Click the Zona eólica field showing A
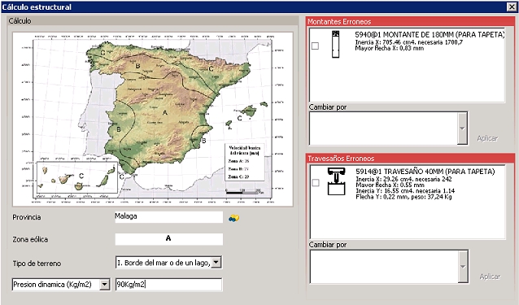This screenshot has width=519, height=305. tap(169, 239)
